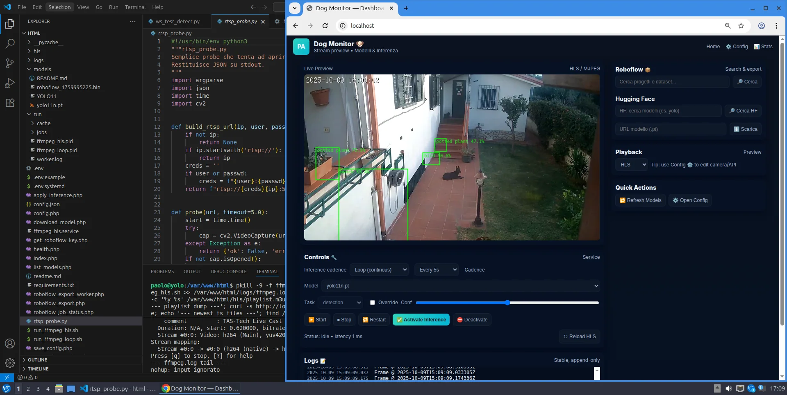Open the Inference cadence Loop dropdown
Image resolution: width=787 pixels, height=395 pixels.
pos(380,270)
